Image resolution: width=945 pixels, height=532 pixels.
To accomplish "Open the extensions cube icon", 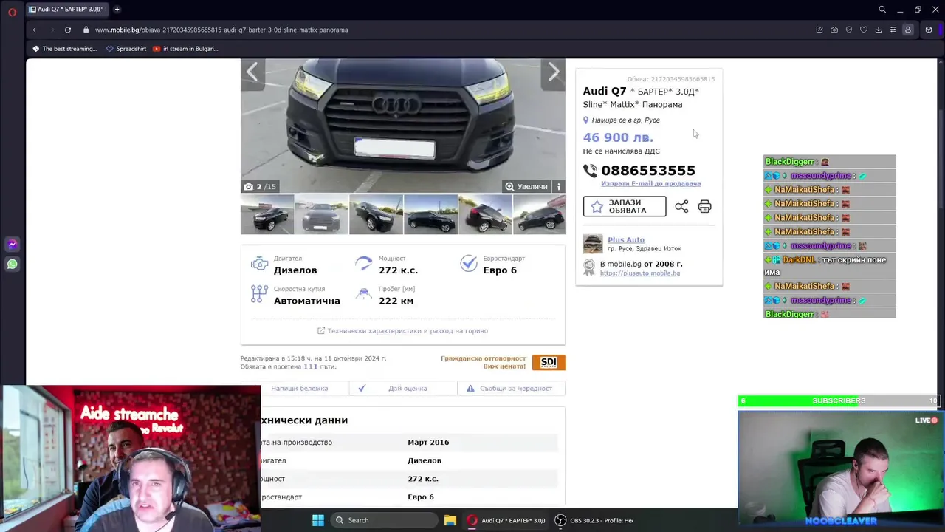I will [929, 30].
